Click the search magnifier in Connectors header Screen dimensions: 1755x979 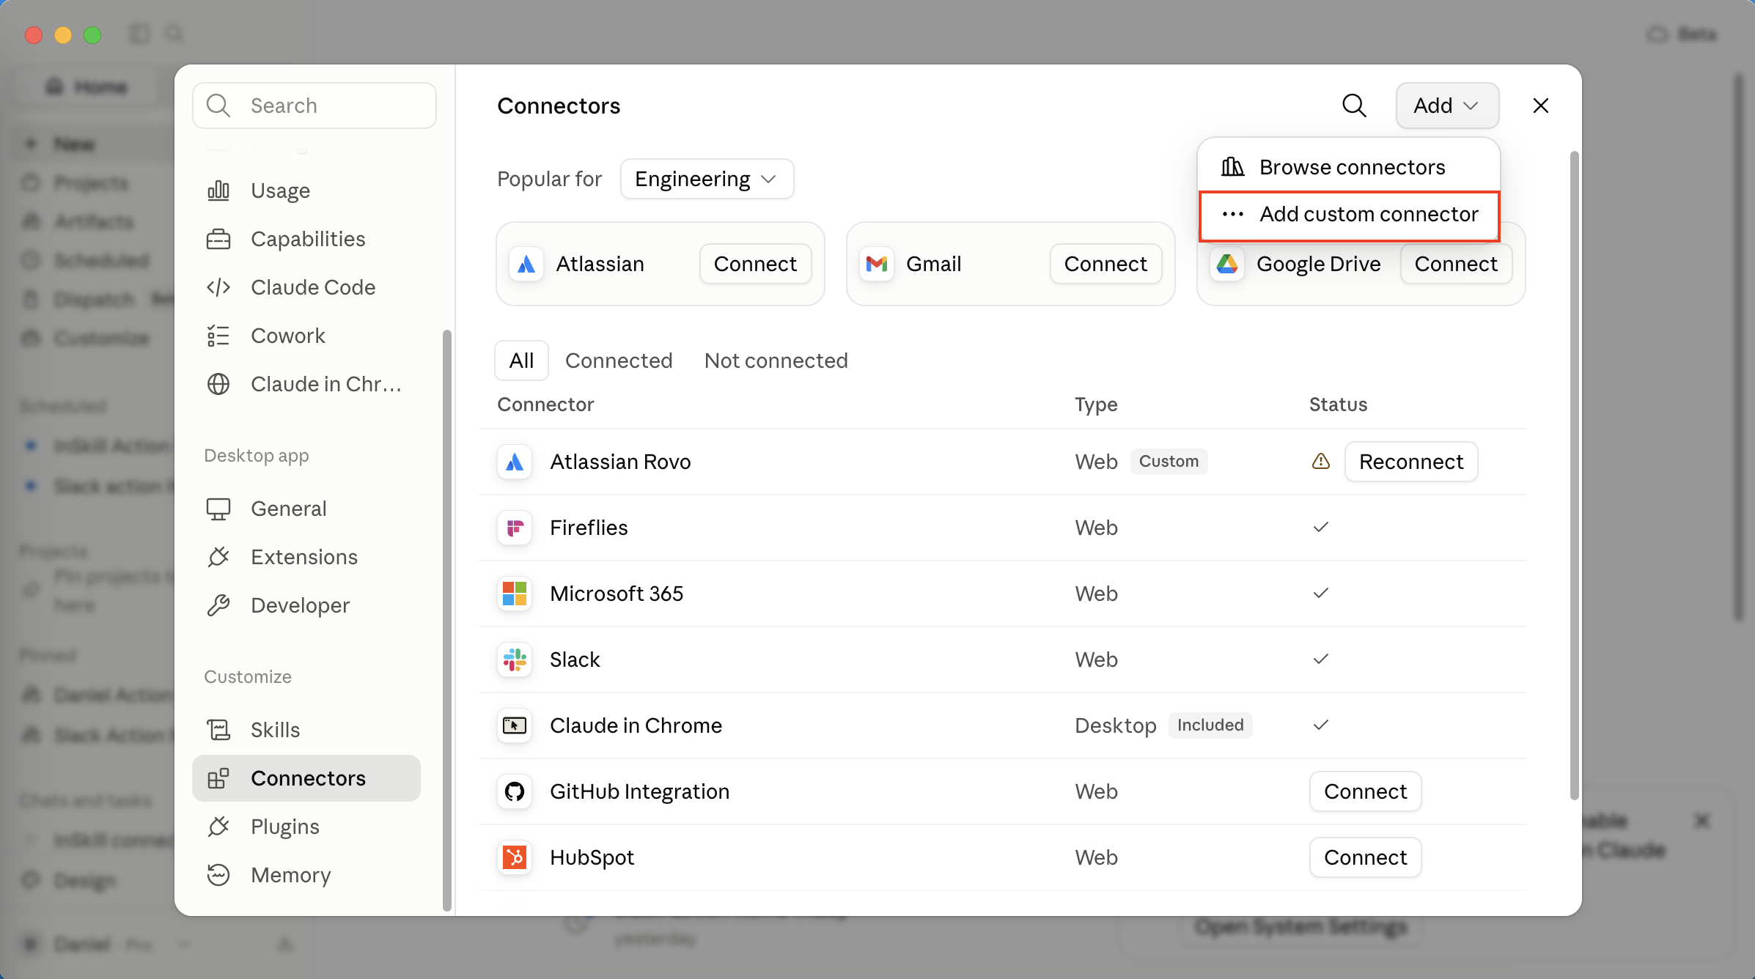point(1354,106)
